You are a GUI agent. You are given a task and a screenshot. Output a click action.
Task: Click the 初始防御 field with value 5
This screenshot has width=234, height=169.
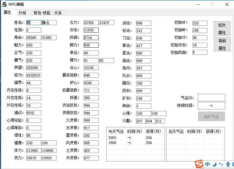[x=200, y=52]
